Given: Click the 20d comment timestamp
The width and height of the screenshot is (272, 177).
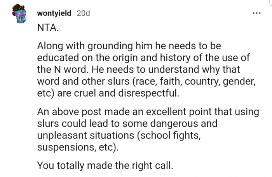Looking at the screenshot, I should pos(83,13).
